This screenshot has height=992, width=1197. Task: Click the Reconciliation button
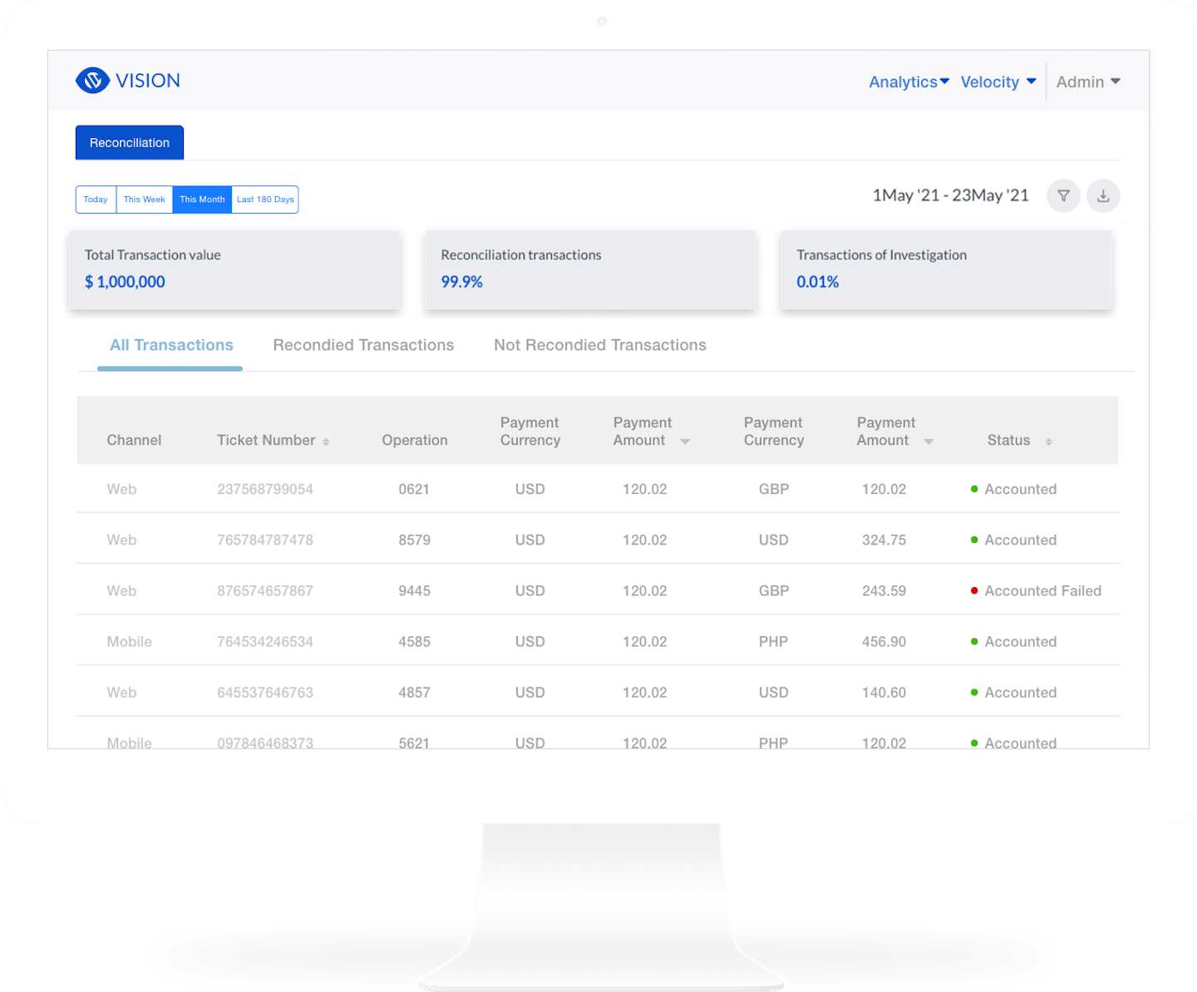(x=130, y=143)
